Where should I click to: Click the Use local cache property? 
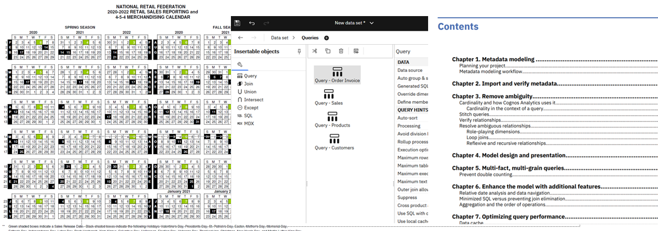point(413,222)
